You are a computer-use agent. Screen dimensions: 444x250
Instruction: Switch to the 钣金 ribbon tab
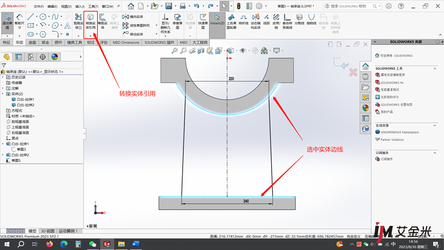45,43
